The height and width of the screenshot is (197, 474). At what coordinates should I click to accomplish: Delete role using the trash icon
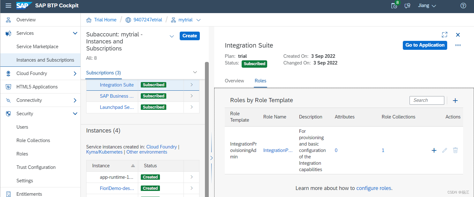tap(455, 150)
